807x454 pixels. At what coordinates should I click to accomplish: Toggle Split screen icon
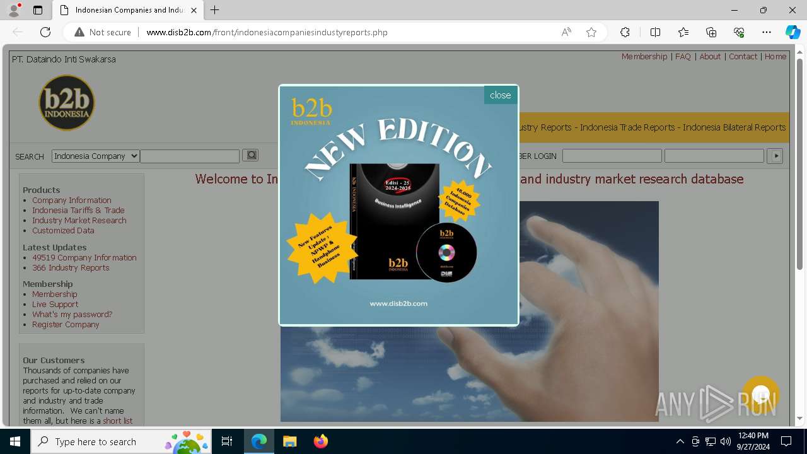[655, 32]
